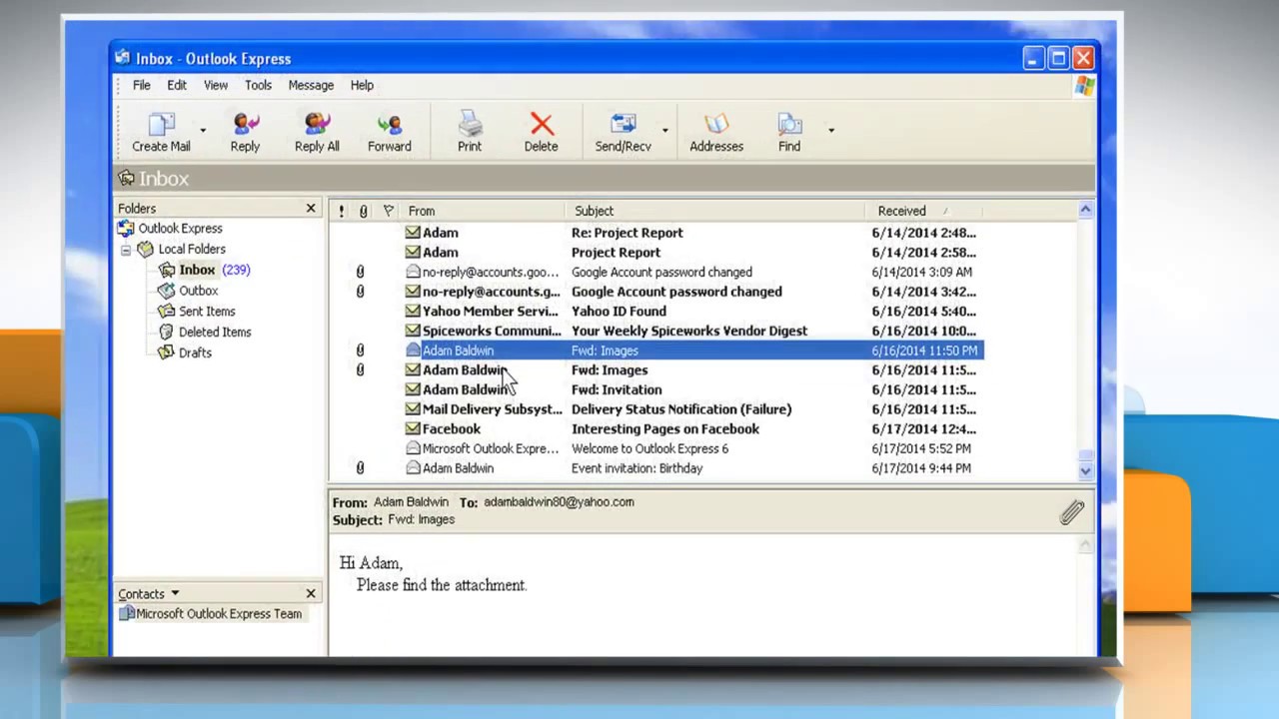Viewport: 1279px width, 719px height.
Task: Select the Sent Items folder
Action: (x=207, y=312)
